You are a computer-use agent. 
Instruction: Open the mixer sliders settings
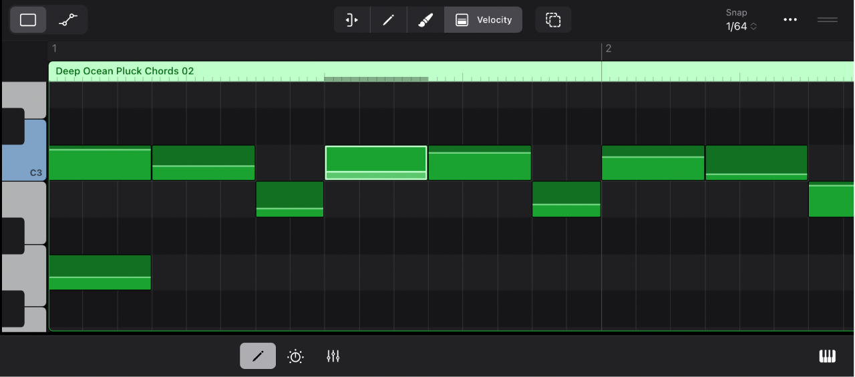333,356
